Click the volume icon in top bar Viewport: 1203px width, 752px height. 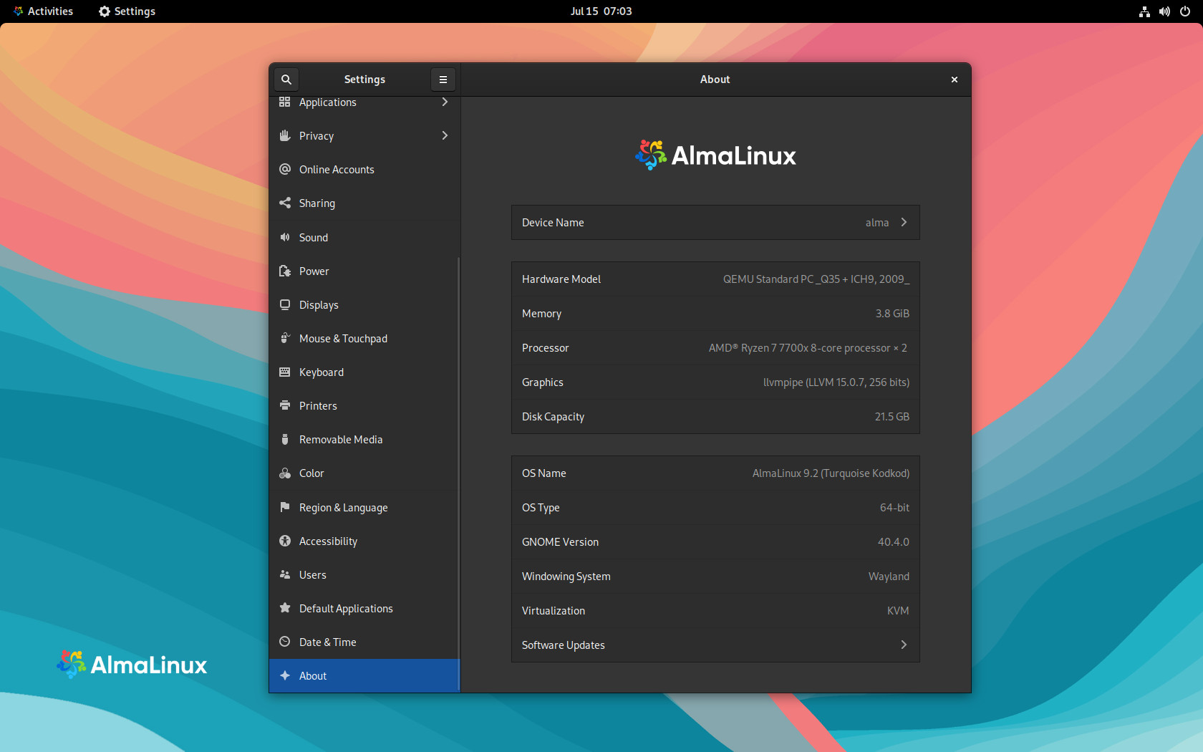click(1164, 11)
